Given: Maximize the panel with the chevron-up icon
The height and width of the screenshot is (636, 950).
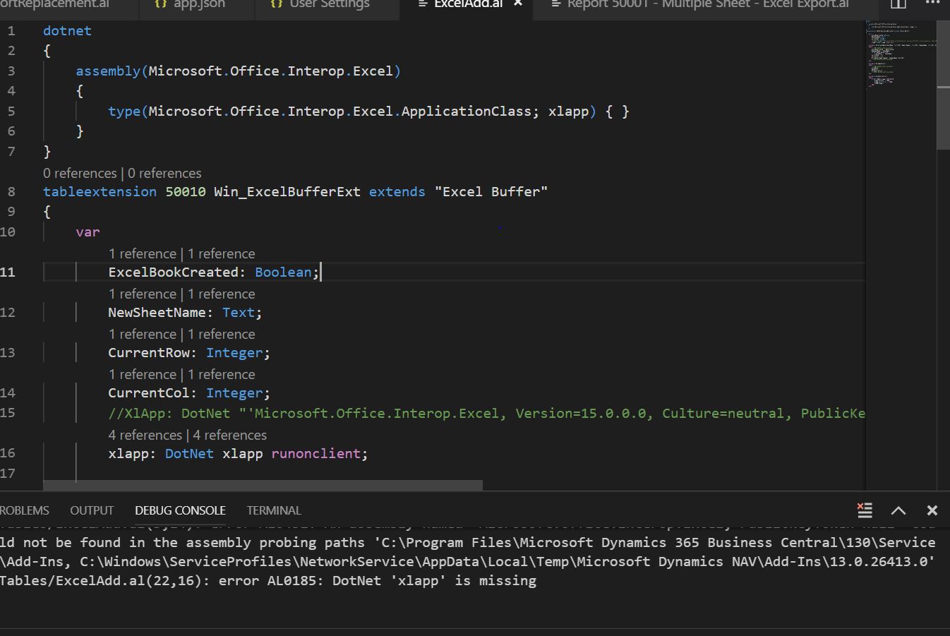Looking at the screenshot, I should (898, 510).
